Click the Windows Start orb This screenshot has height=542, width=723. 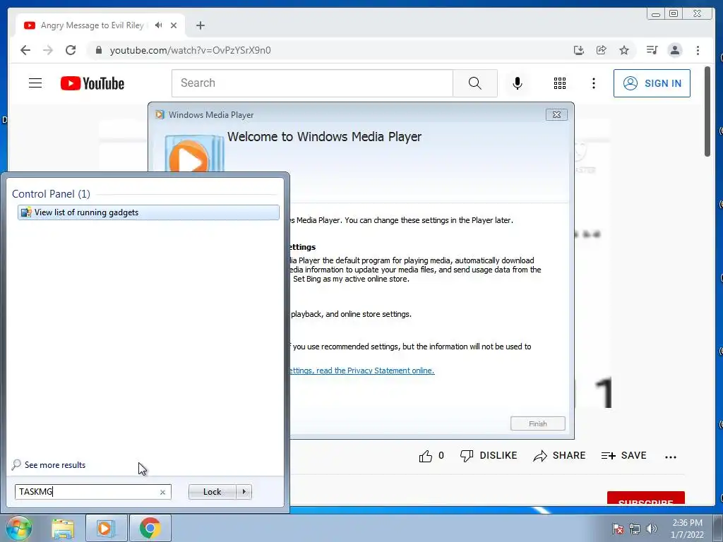18,528
